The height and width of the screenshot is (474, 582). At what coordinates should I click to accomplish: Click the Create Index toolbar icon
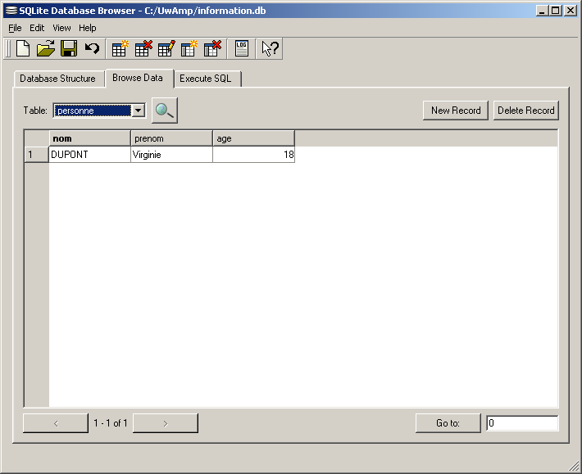189,48
